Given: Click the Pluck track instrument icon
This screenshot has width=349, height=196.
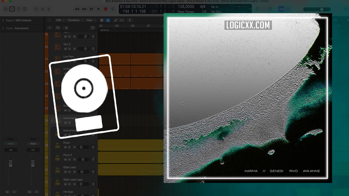Looking at the screenshot, I should (58, 145).
